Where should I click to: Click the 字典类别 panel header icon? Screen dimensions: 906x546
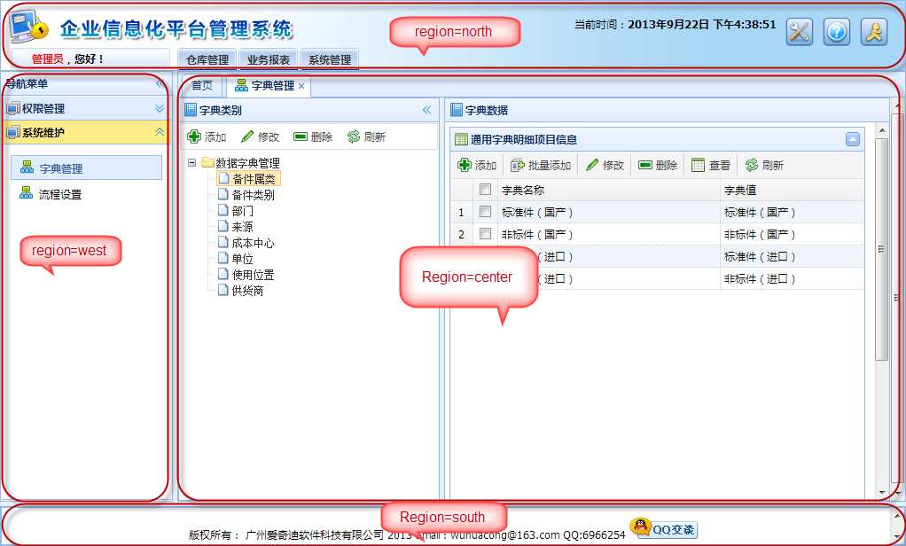190,110
